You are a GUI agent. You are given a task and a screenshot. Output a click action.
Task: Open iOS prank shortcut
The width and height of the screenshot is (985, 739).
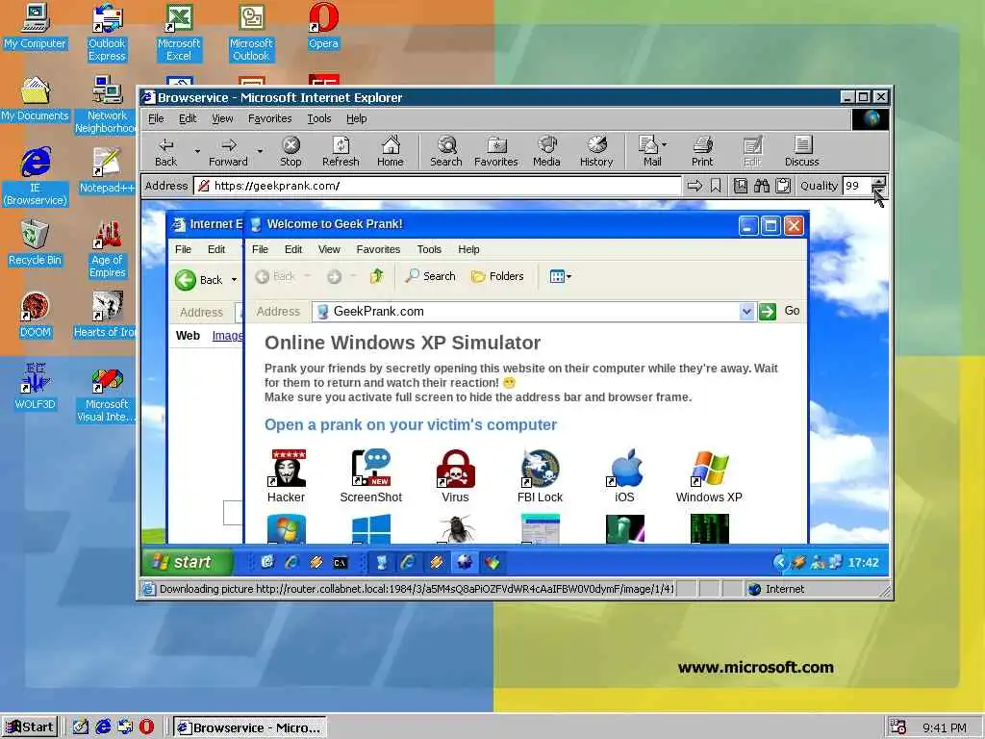pyautogui.click(x=625, y=476)
